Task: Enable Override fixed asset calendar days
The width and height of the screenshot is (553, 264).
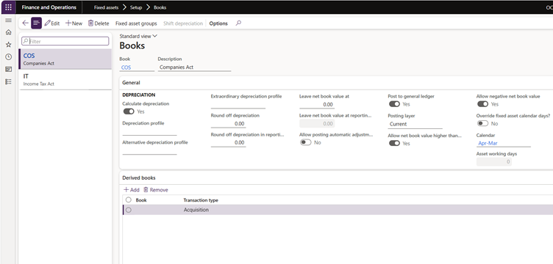Action: (483, 123)
